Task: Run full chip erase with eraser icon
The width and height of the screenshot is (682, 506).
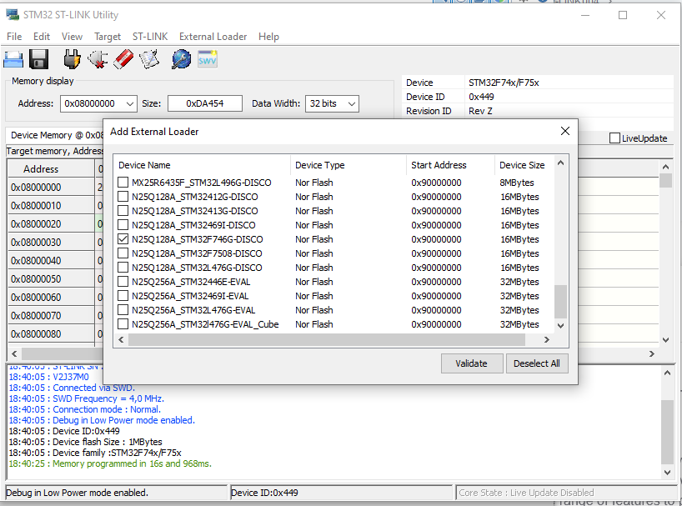Action: tap(123, 59)
